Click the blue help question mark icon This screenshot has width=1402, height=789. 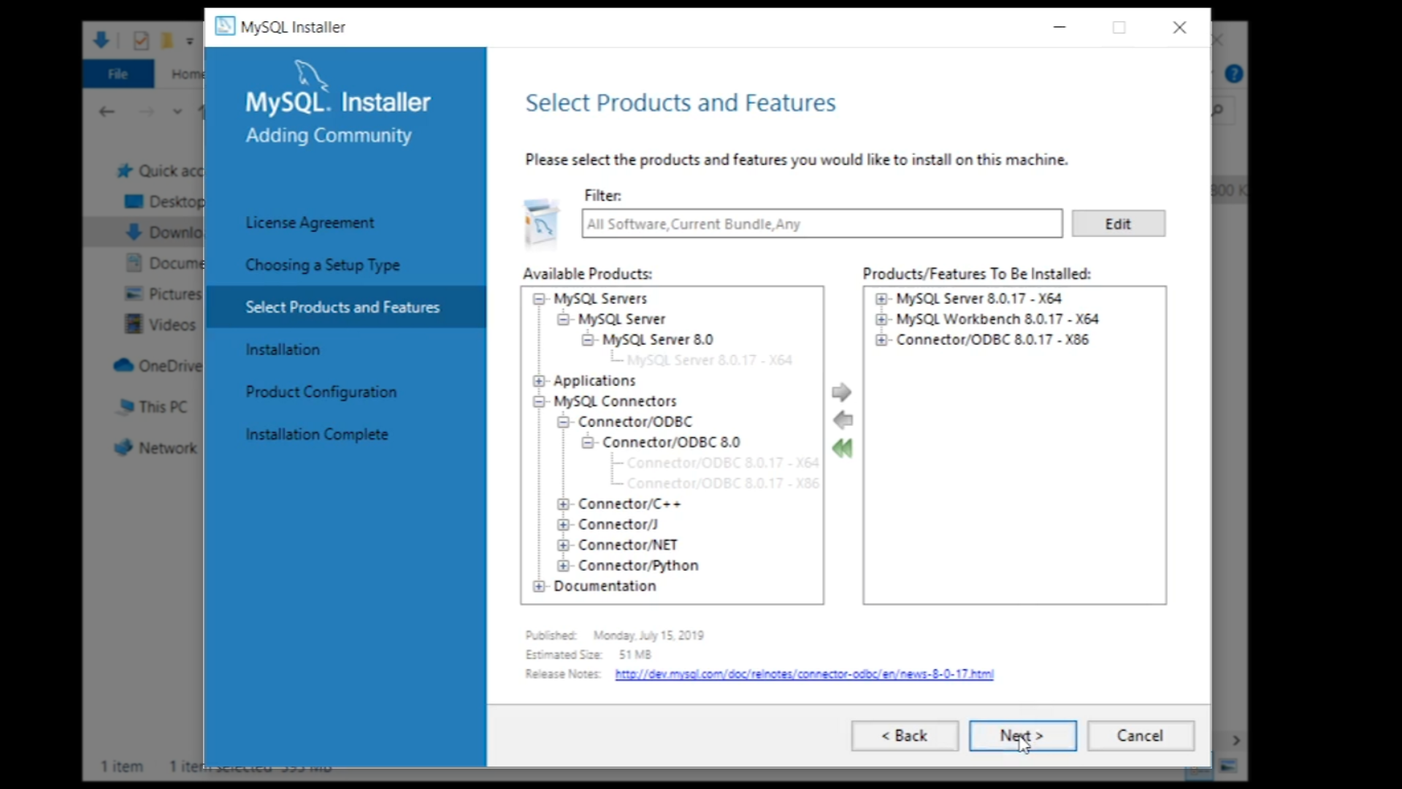pyautogui.click(x=1233, y=74)
